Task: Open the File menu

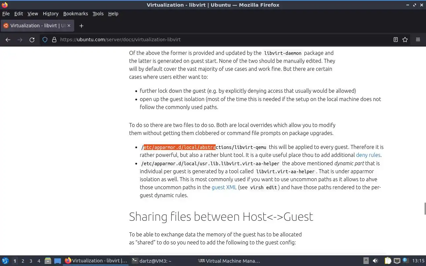Action: [x=6, y=14]
